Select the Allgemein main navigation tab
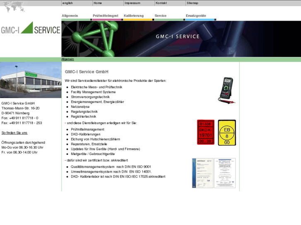The height and width of the screenshot is (225, 301). (x=70, y=16)
